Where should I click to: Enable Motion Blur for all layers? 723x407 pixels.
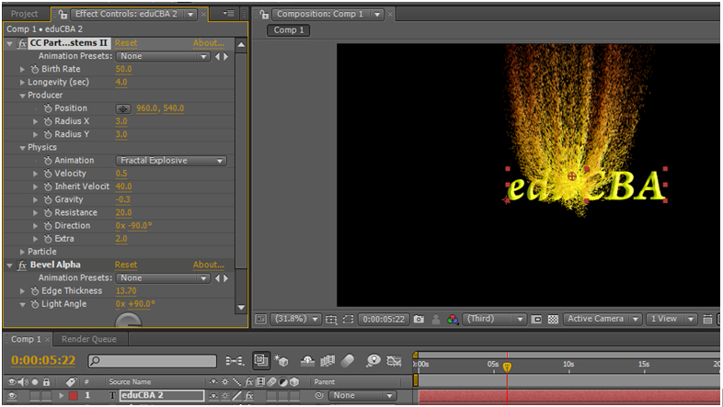click(x=348, y=360)
